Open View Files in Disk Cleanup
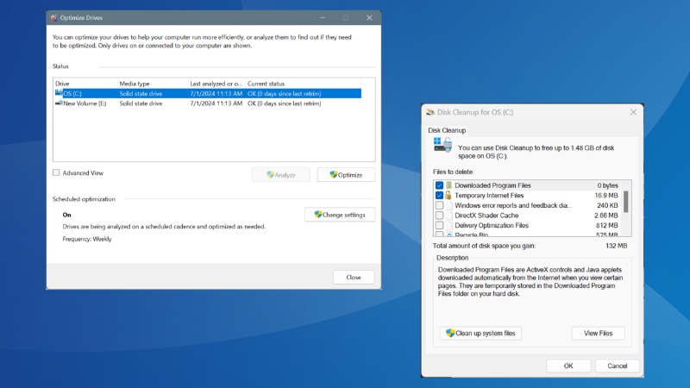Screen dimensions: 690x388 pos(598,333)
